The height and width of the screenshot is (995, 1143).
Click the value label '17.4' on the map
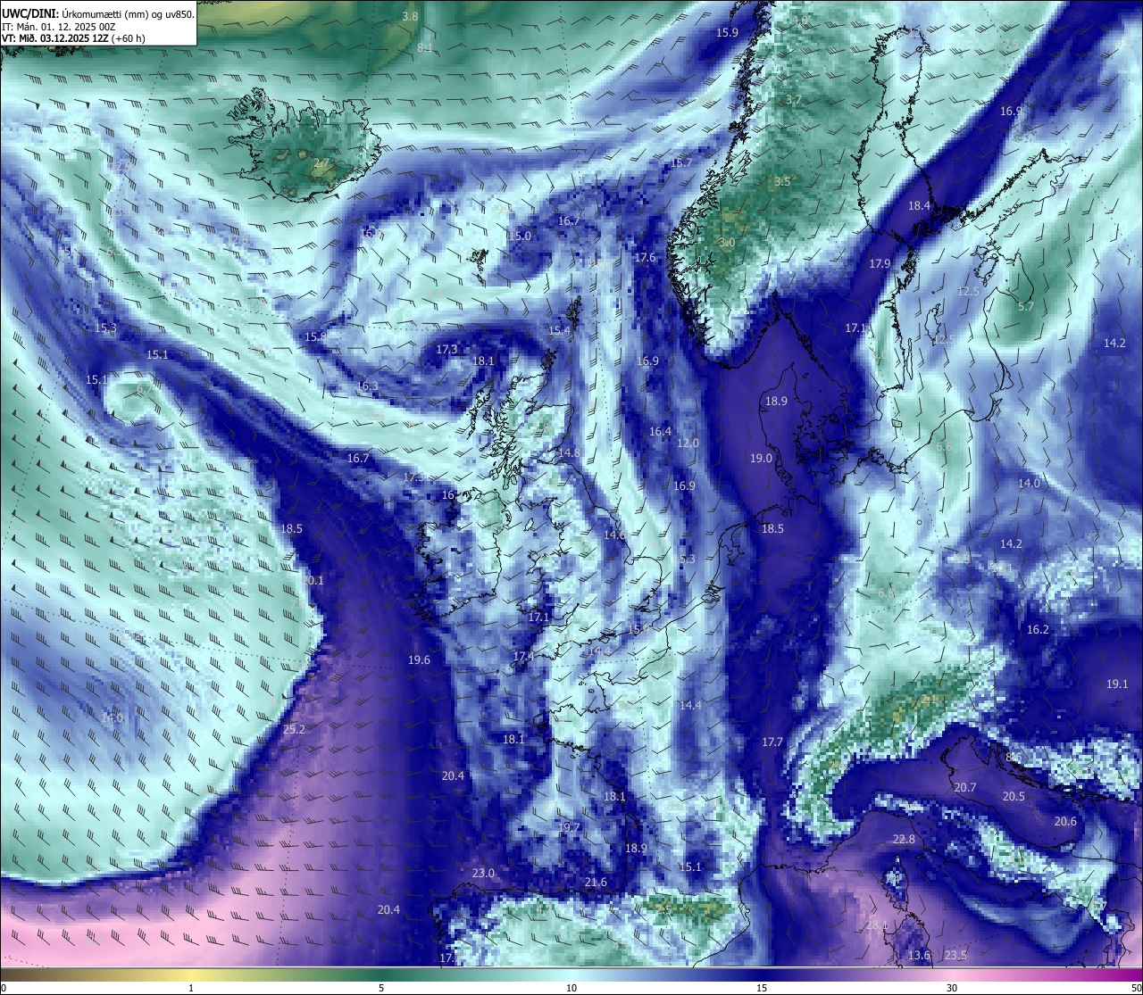click(522, 657)
